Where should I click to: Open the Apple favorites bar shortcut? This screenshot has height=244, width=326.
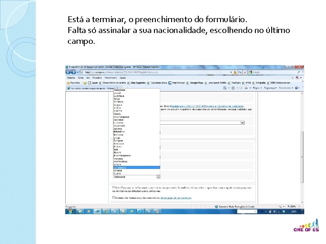point(93,83)
